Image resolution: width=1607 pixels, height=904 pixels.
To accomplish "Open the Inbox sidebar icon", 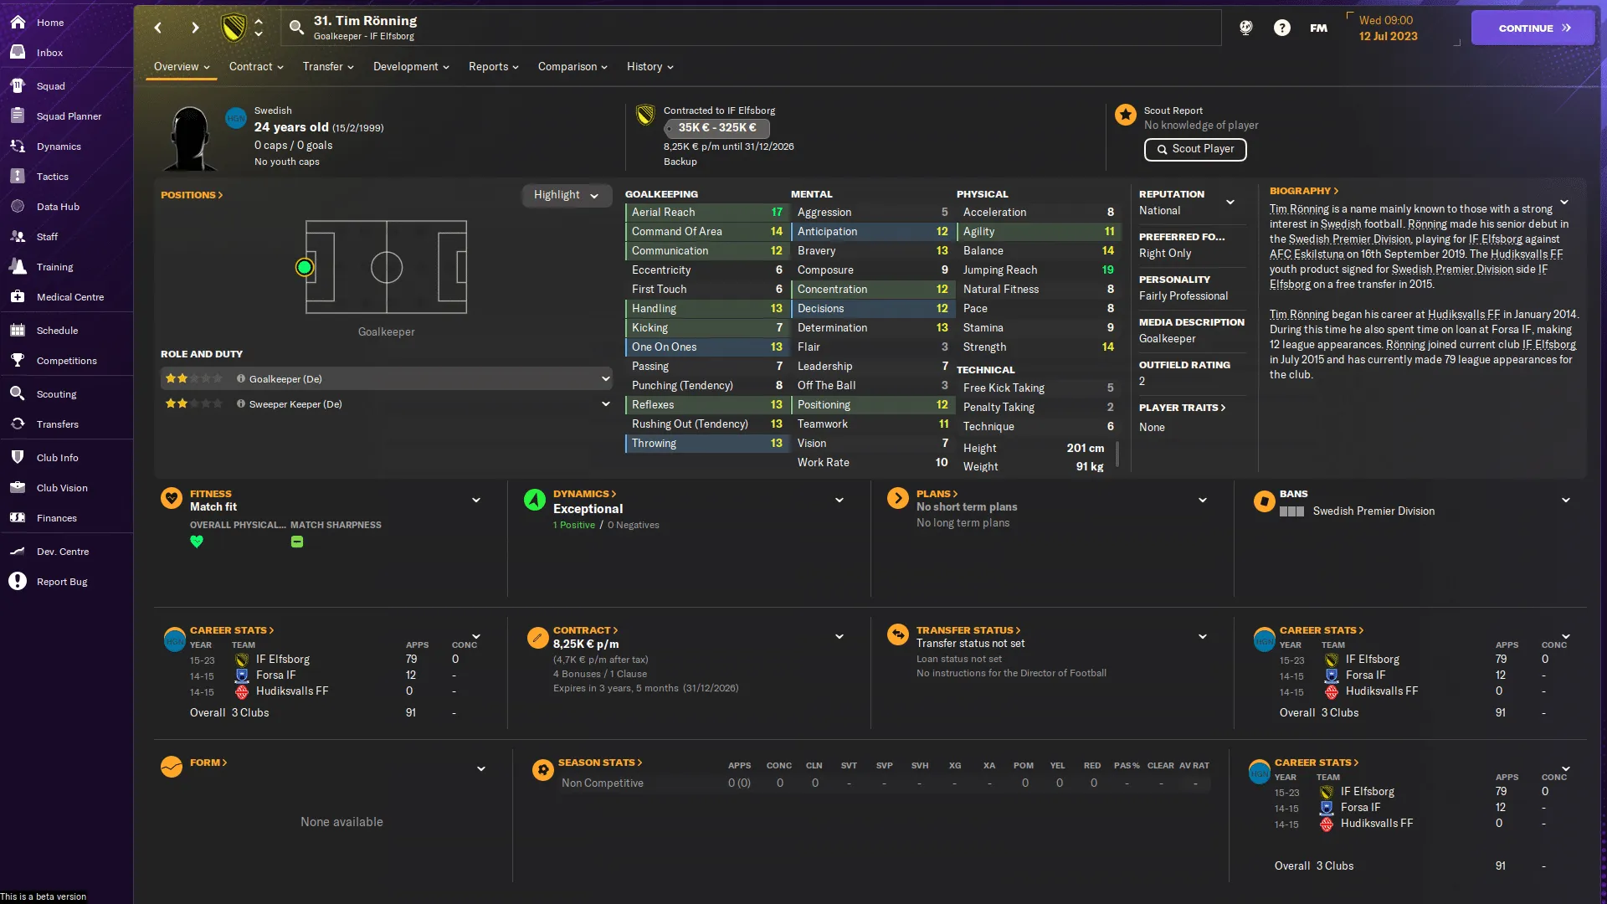I will click(18, 53).
